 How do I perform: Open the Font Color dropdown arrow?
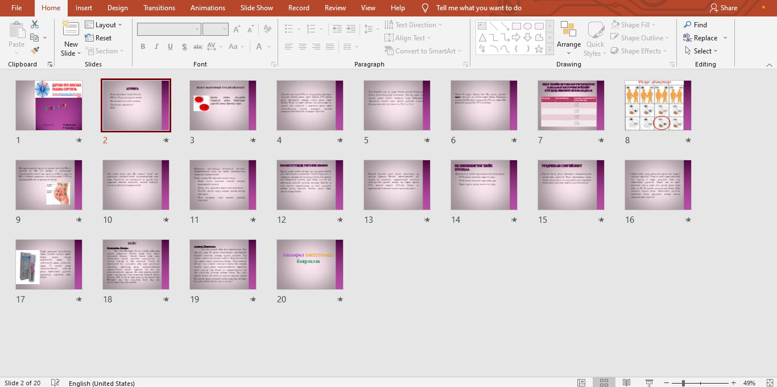click(268, 47)
